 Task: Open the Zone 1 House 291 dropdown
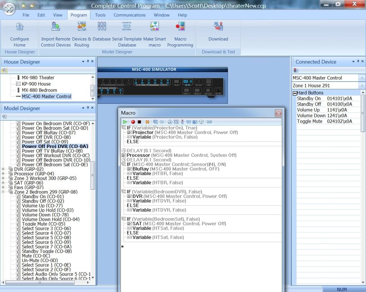pyautogui.click(x=362, y=86)
